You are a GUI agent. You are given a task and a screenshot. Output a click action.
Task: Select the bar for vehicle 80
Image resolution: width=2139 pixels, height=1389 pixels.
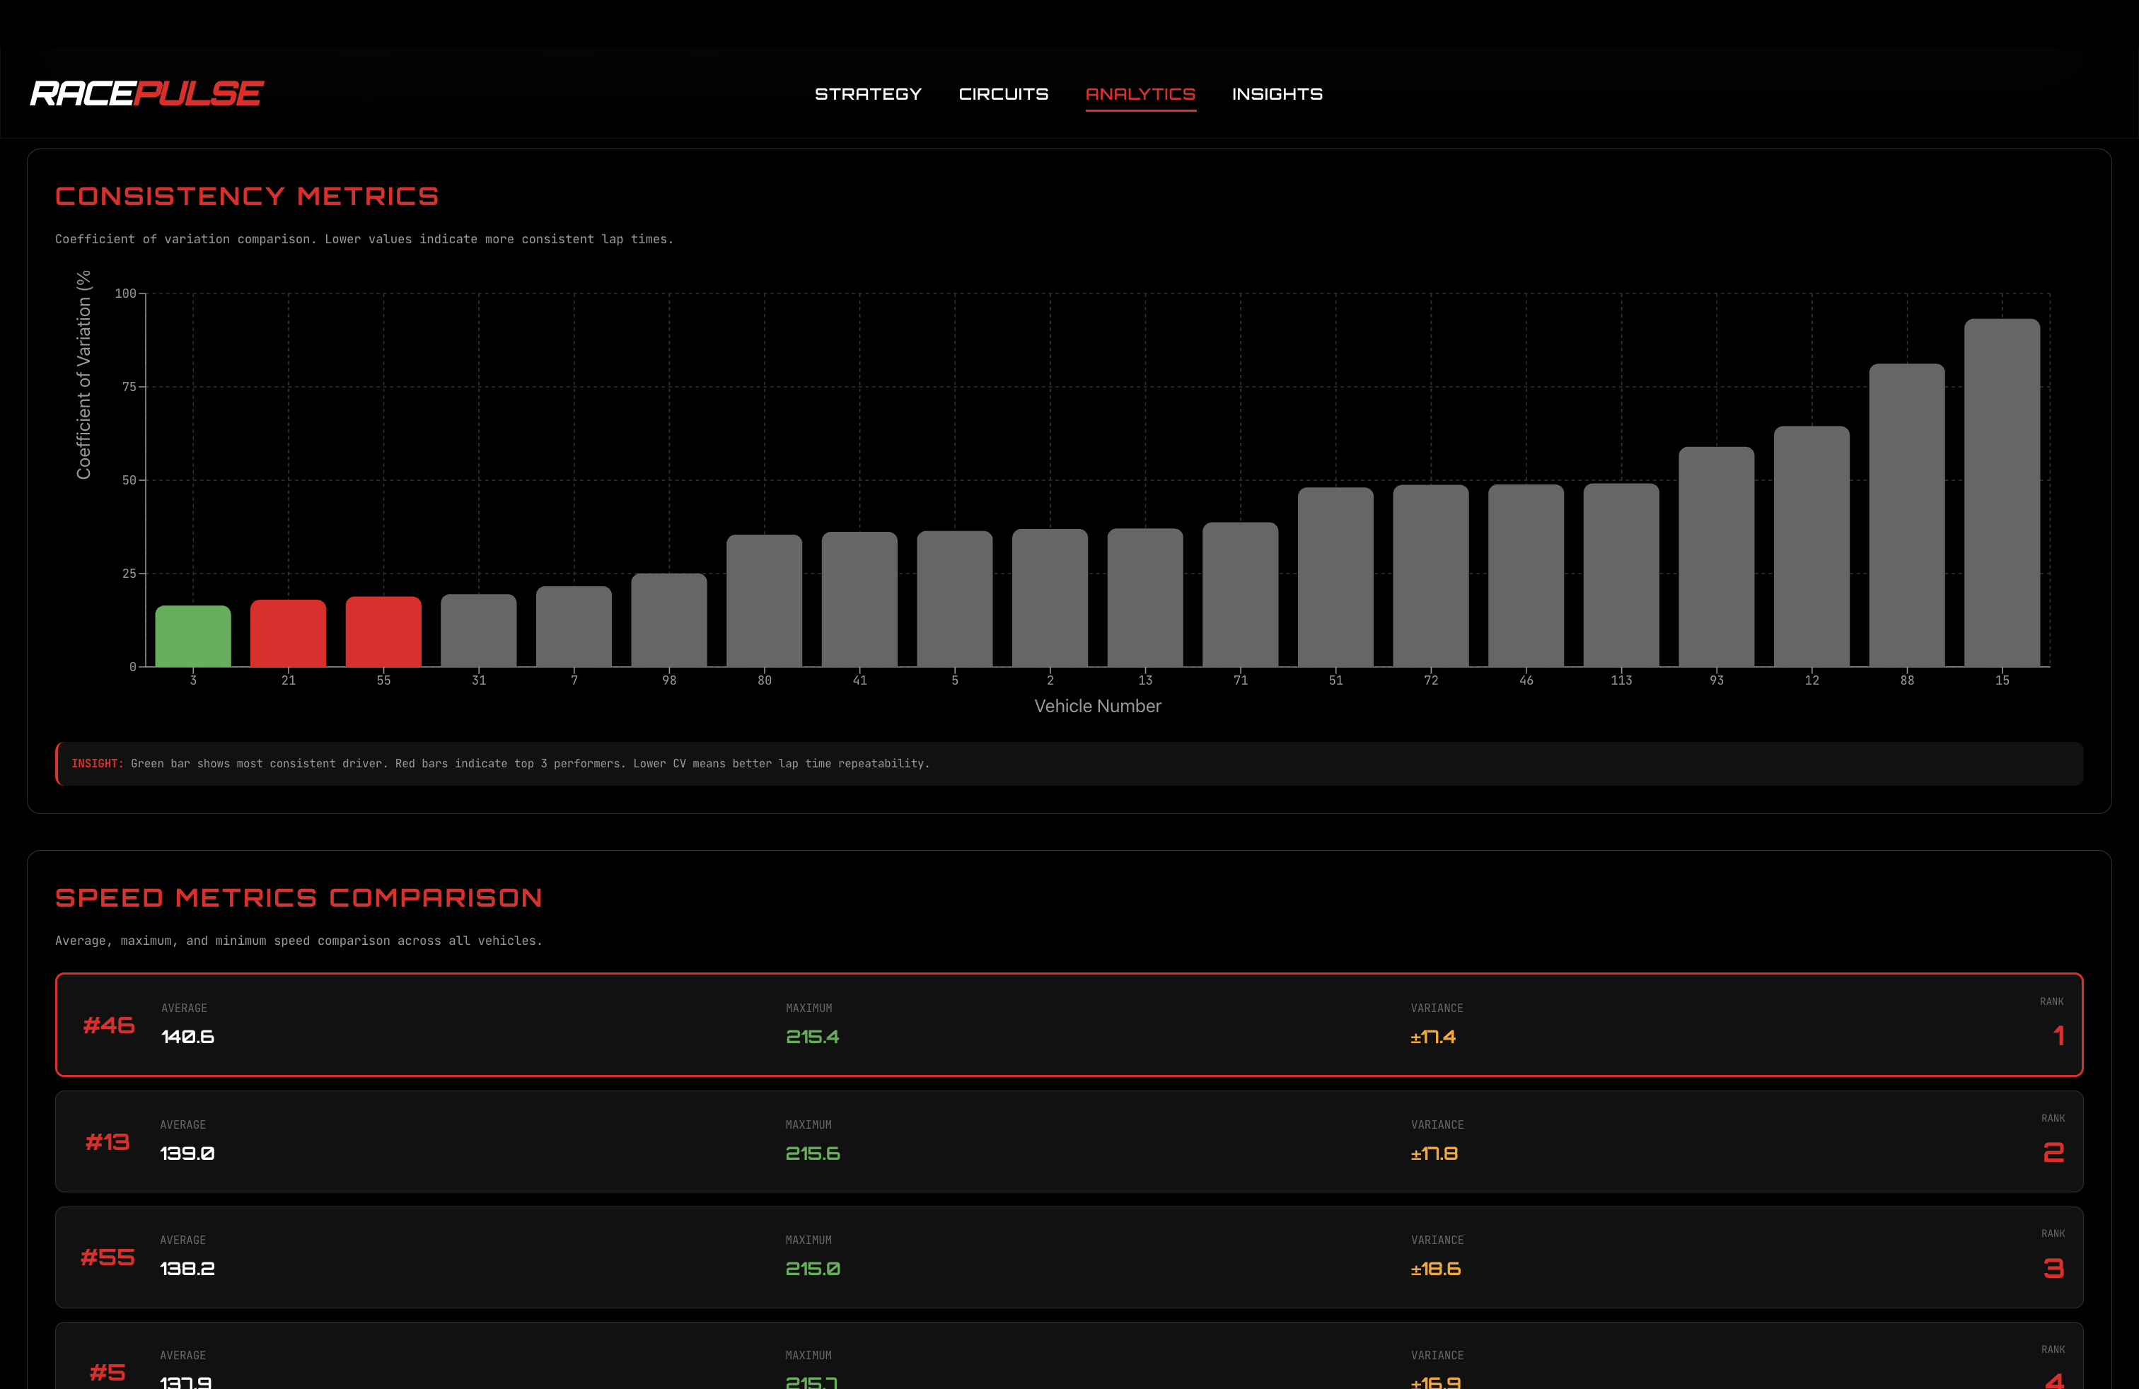coord(764,600)
